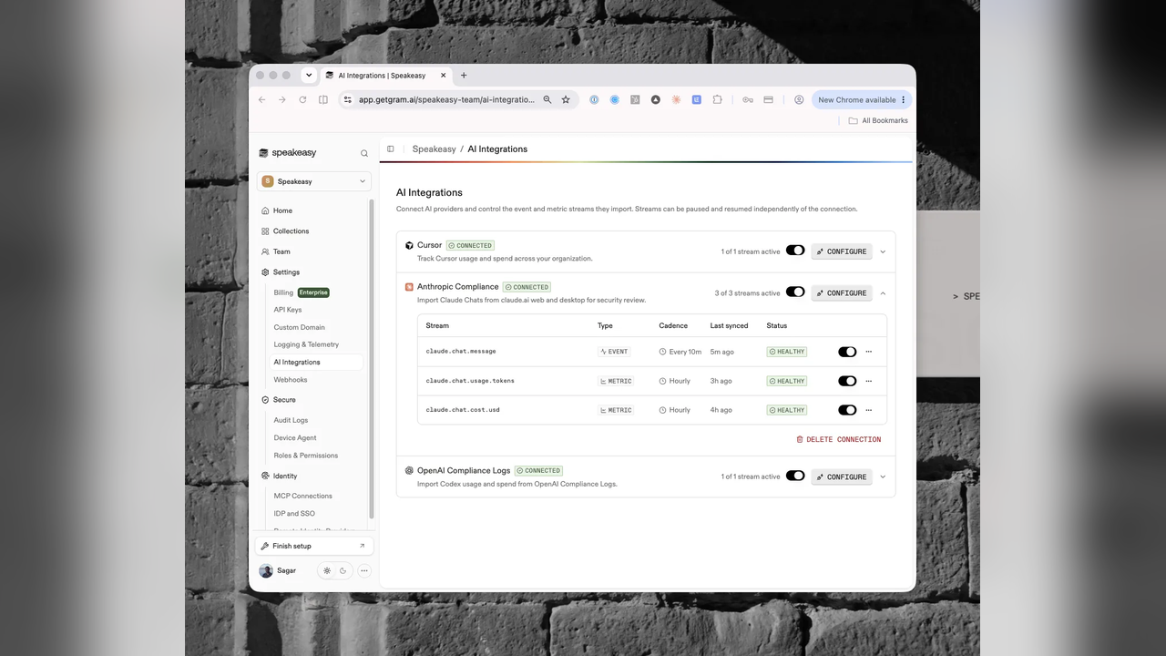Click the Anthropic Compliance logo icon
The width and height of the screenshot is (1166, 656).
point(409,287)
